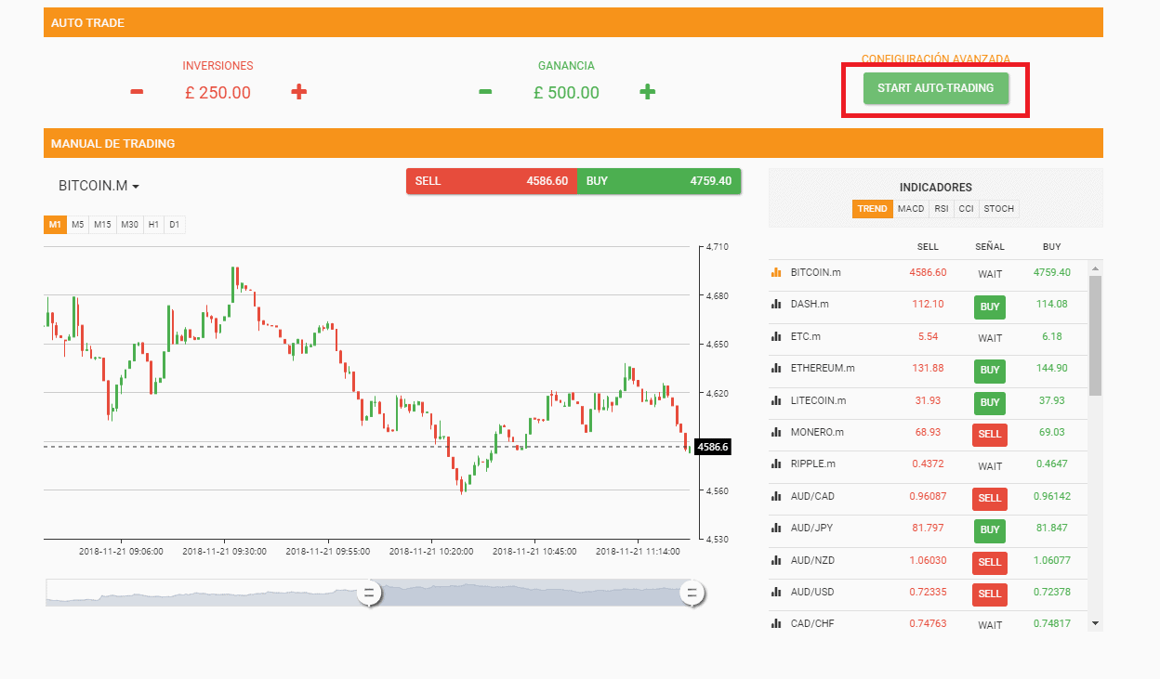Click MONERO.m buy price 69.03
This screenshot has height=679, width=1160.
coord(1051,433)
